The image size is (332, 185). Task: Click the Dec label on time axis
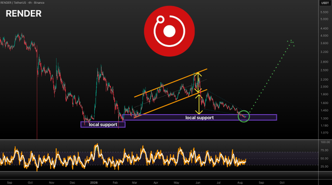[72, 183]
